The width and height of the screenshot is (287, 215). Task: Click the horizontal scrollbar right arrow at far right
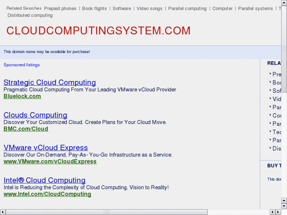pos(278,212)
